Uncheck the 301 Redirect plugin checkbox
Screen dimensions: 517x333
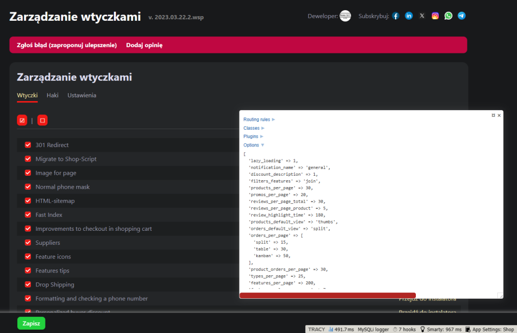pyautogui.click(x=28, y=145)
